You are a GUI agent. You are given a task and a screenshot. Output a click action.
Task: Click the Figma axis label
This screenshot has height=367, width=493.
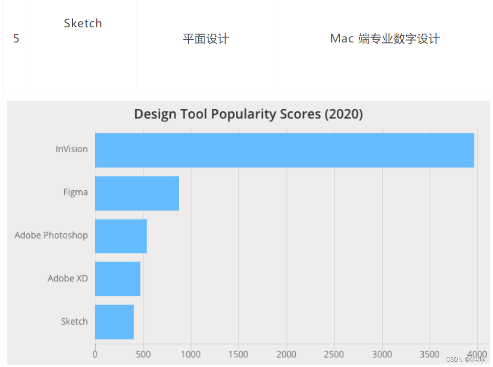coord(76,192)
